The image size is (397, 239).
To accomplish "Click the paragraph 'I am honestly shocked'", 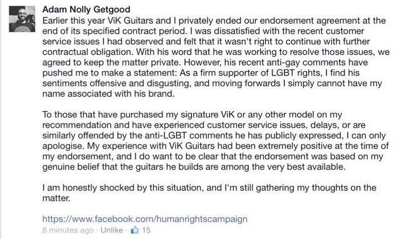I will [209, 193].
